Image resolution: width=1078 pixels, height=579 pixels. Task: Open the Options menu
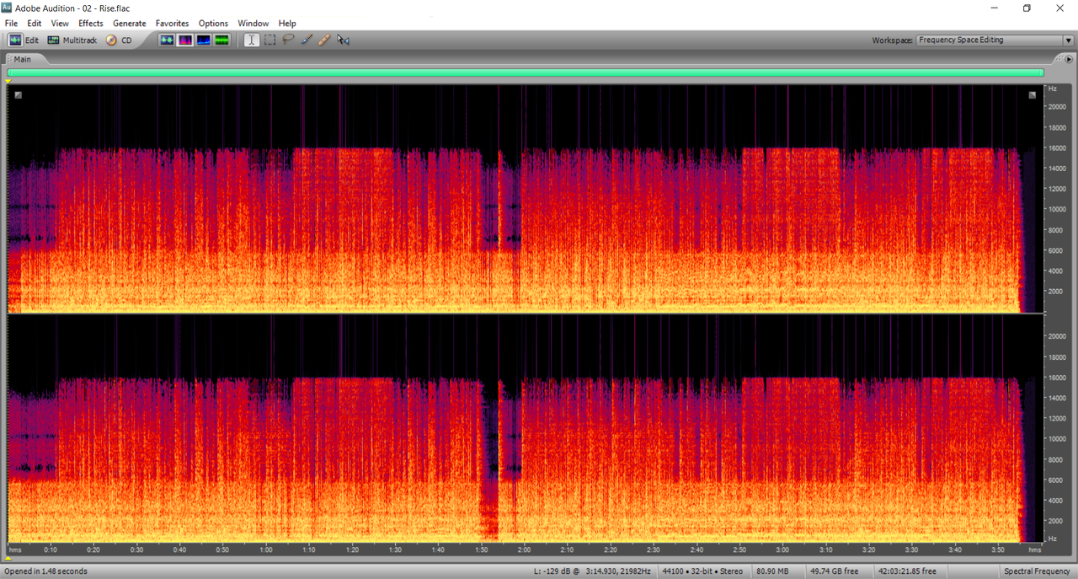[213, 24]
